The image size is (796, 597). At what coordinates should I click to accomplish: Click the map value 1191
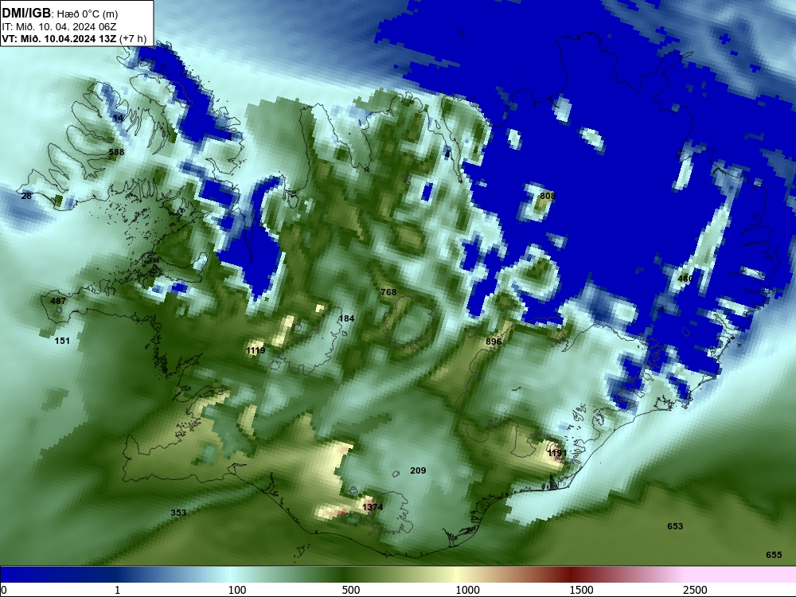coord(557,453)
